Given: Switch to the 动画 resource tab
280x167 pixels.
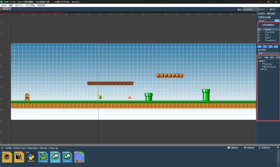Looking at the screenshot, I should click(266, 57).
